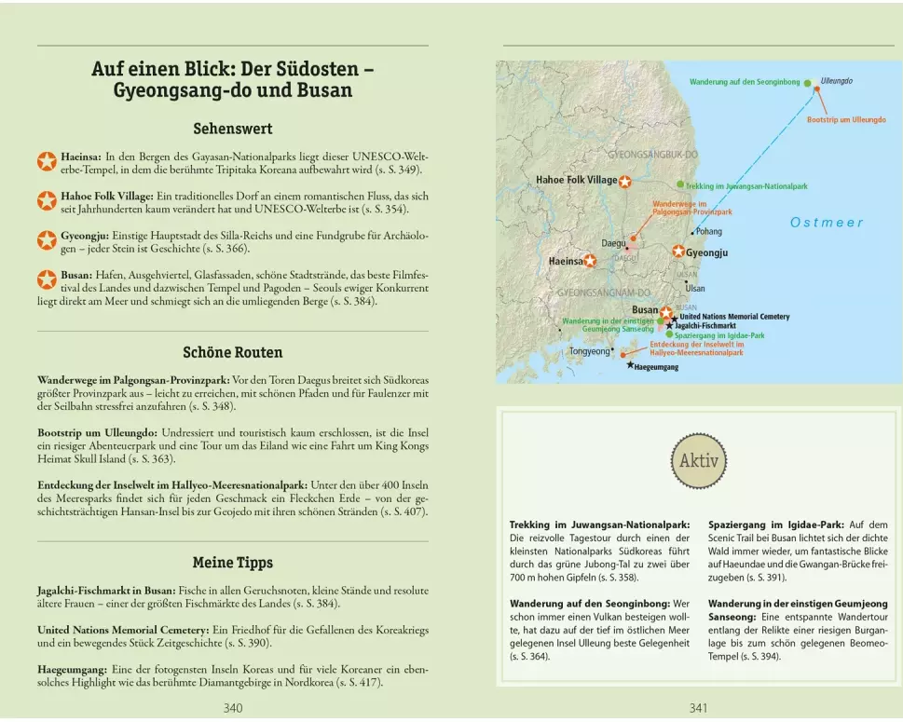903x722 pixels.
Task: Click the black star marker for Haegeumgang on map
Action: [629, 366]
